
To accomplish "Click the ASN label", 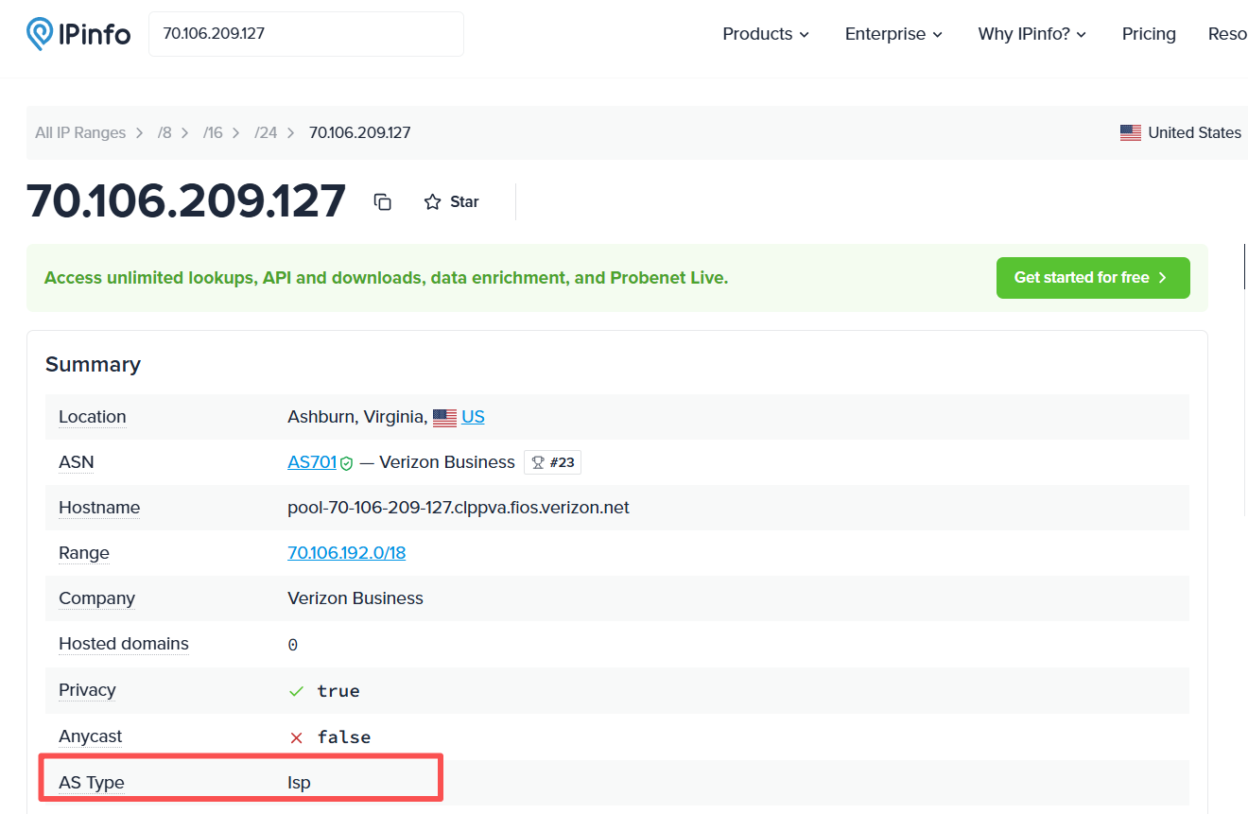I will (x=77, y=462).
